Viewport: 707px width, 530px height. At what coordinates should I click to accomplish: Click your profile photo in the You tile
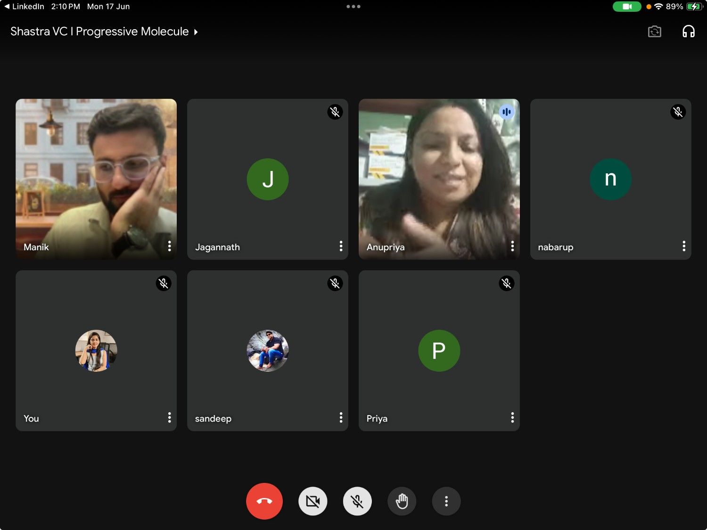(96, 351)
